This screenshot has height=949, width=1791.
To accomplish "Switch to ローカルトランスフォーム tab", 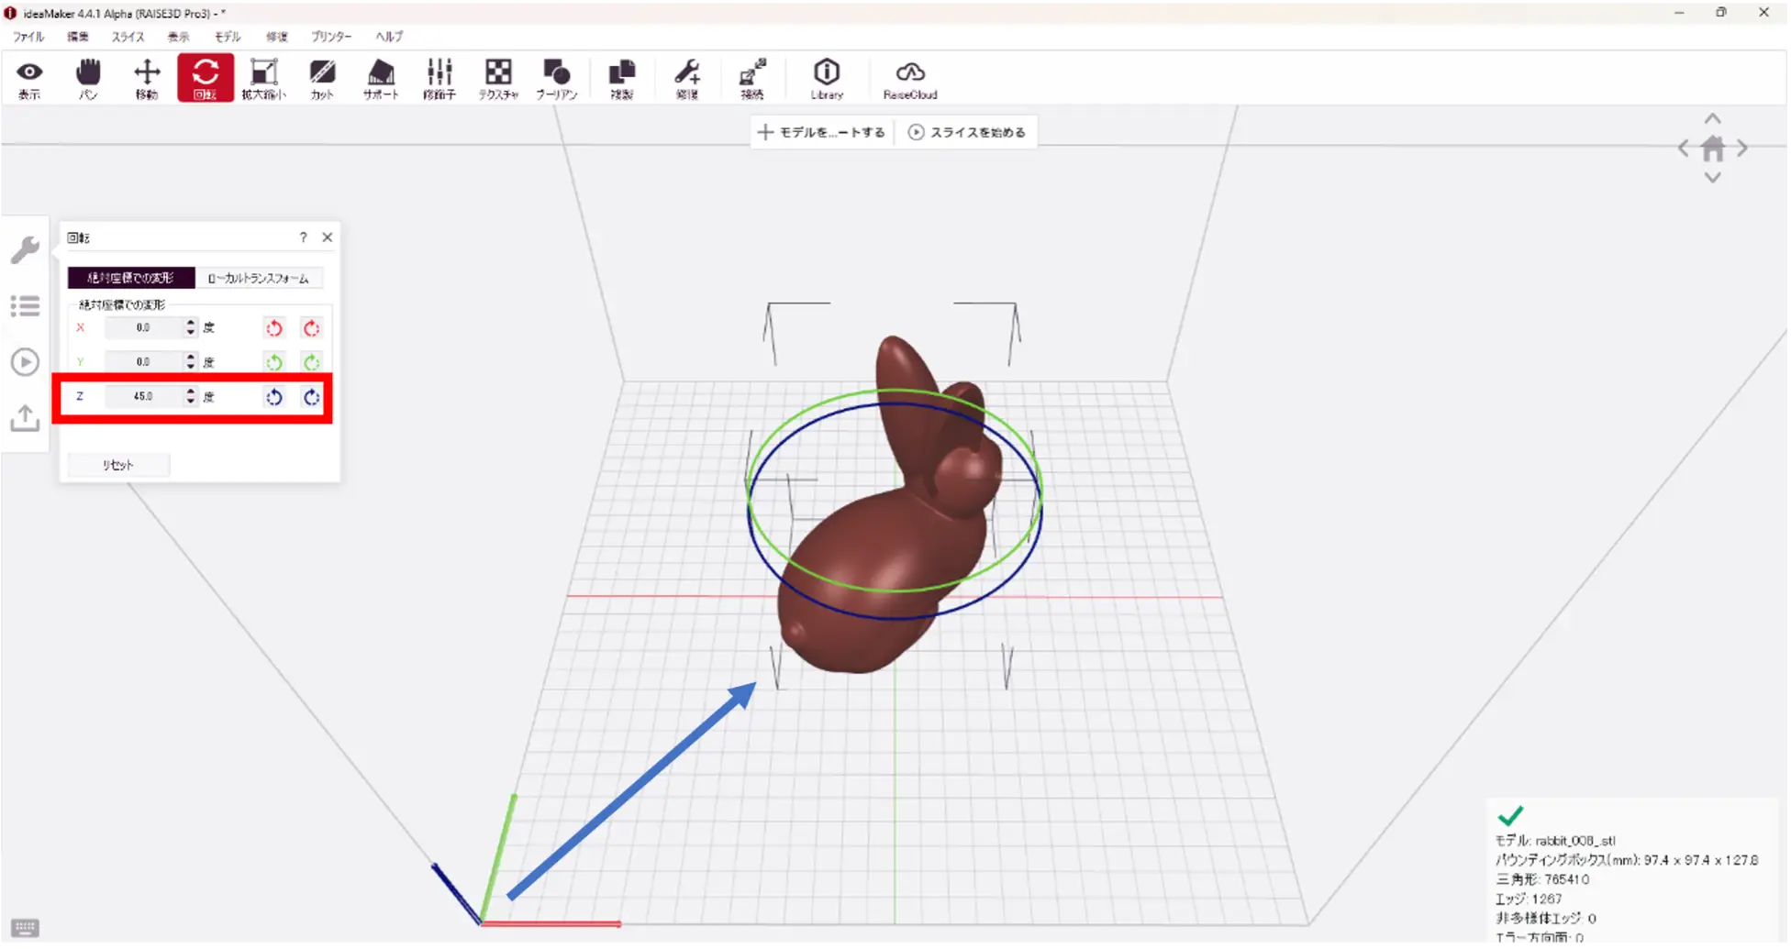I will 259,278.
